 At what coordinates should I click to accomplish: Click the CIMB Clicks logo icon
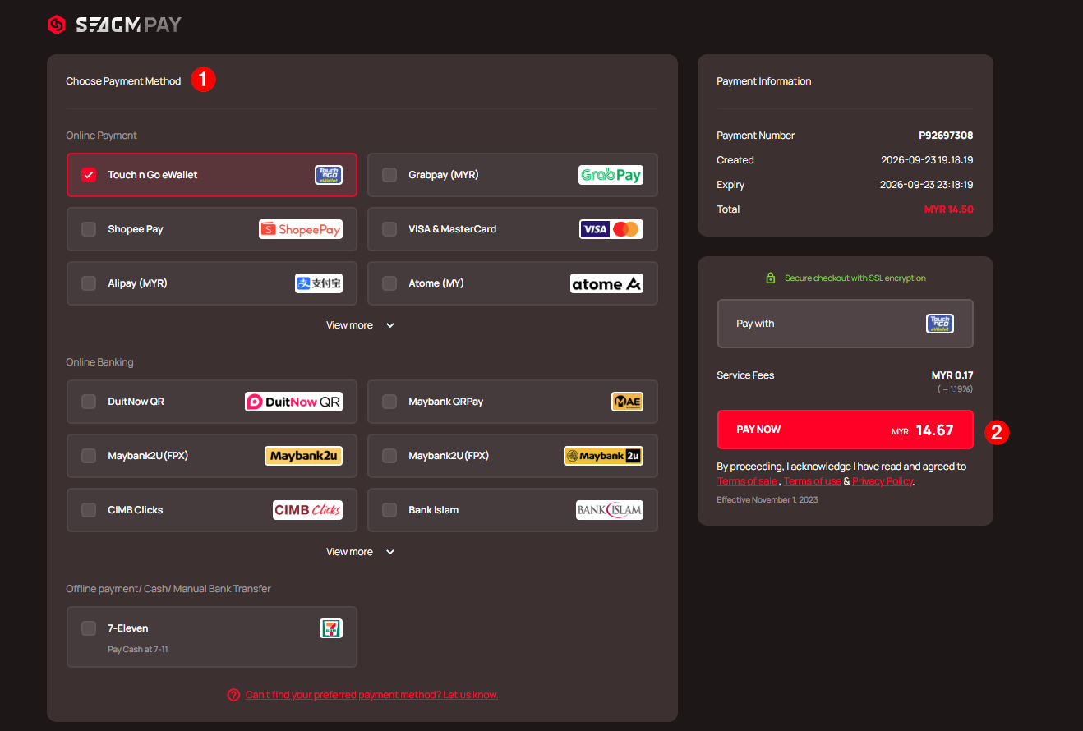click(x=307, y=510)
